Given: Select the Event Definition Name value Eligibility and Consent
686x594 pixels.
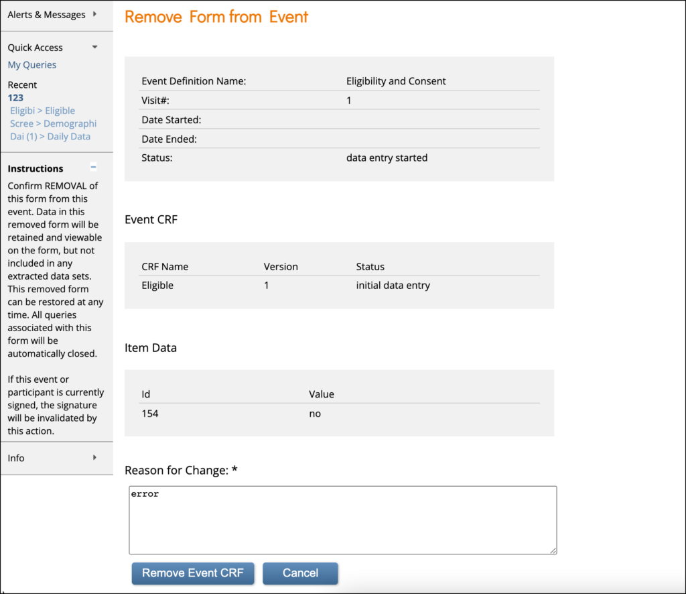Looking at the screenshot, I should pos(396,80).
